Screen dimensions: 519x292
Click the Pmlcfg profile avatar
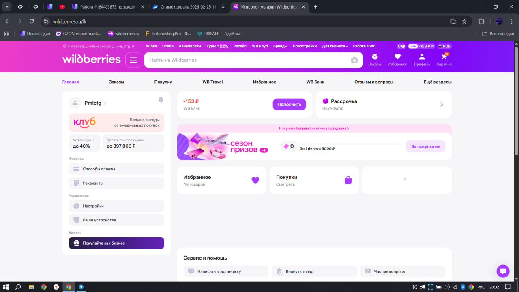pyautogui.click(x=75, y=103)
